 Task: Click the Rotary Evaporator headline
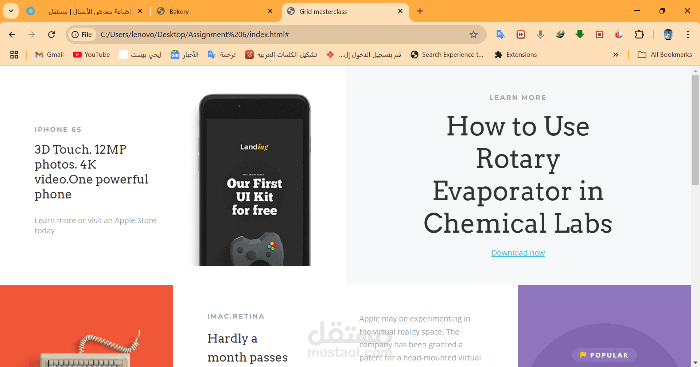click(x=518, y=175)
